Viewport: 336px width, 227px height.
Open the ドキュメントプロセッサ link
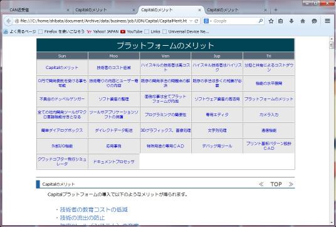(x=114, y=162)
